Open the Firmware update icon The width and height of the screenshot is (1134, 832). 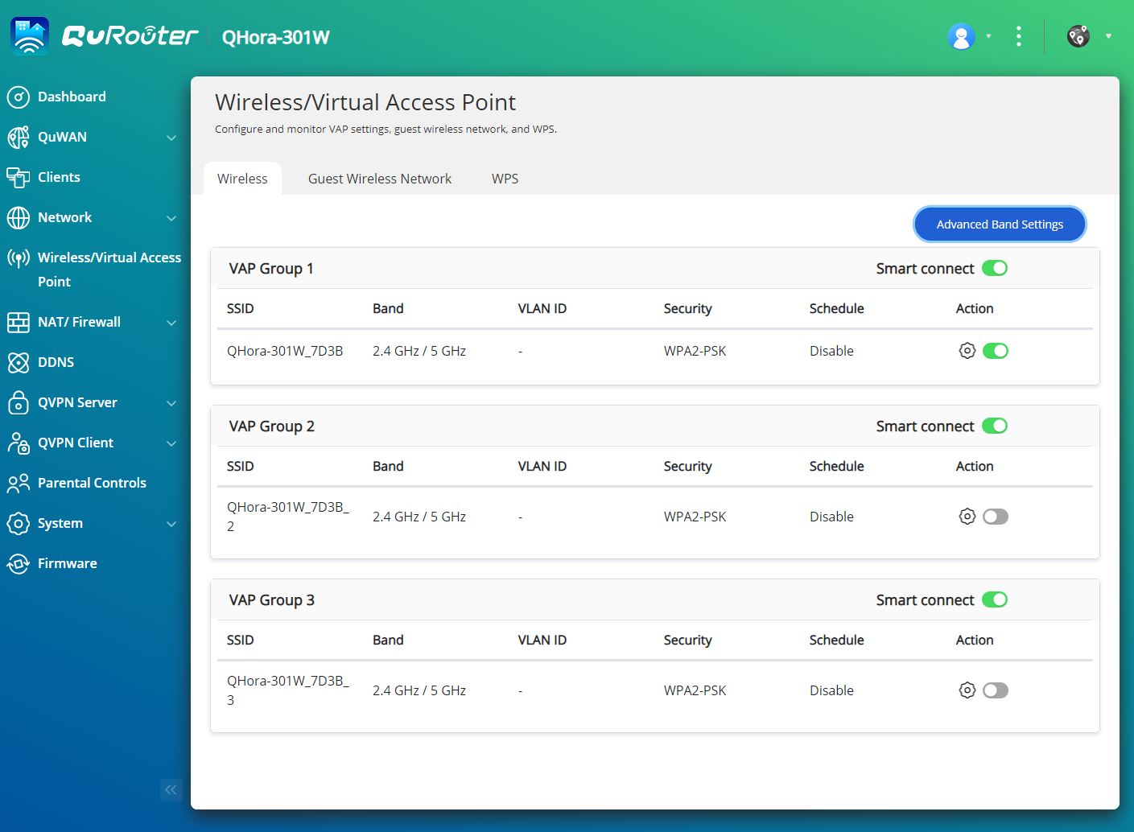[x=19, y=563]
